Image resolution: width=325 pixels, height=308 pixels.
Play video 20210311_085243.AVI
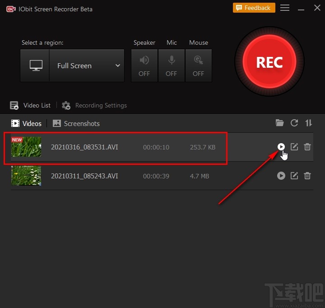click(281, 176)
